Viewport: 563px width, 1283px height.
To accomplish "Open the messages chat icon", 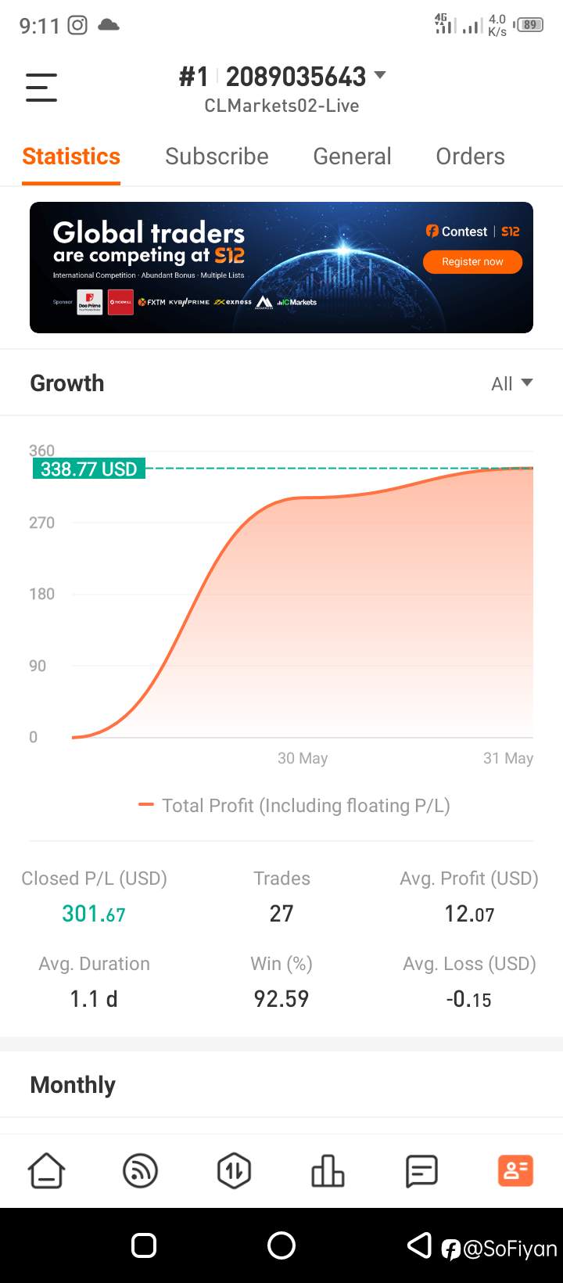I will 421,1171.
